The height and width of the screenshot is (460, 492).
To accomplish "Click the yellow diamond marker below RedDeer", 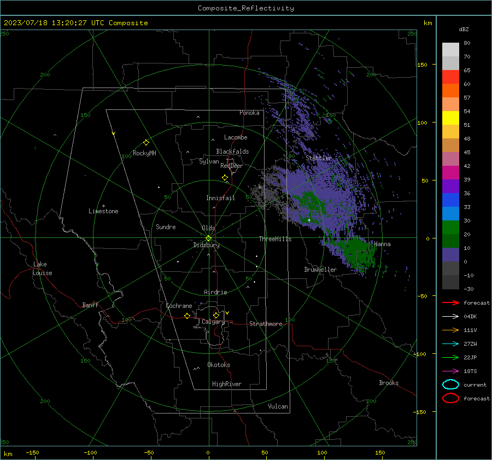I will click(x=225, y=178).
